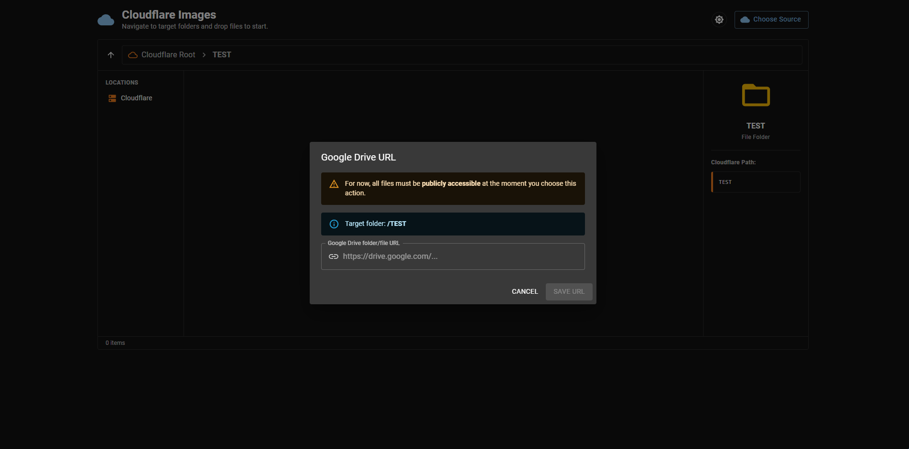Viewport: 909px width, 449px height.
Task: Click the breadcrumb chevron separator
Action: (x=204, y=55)
